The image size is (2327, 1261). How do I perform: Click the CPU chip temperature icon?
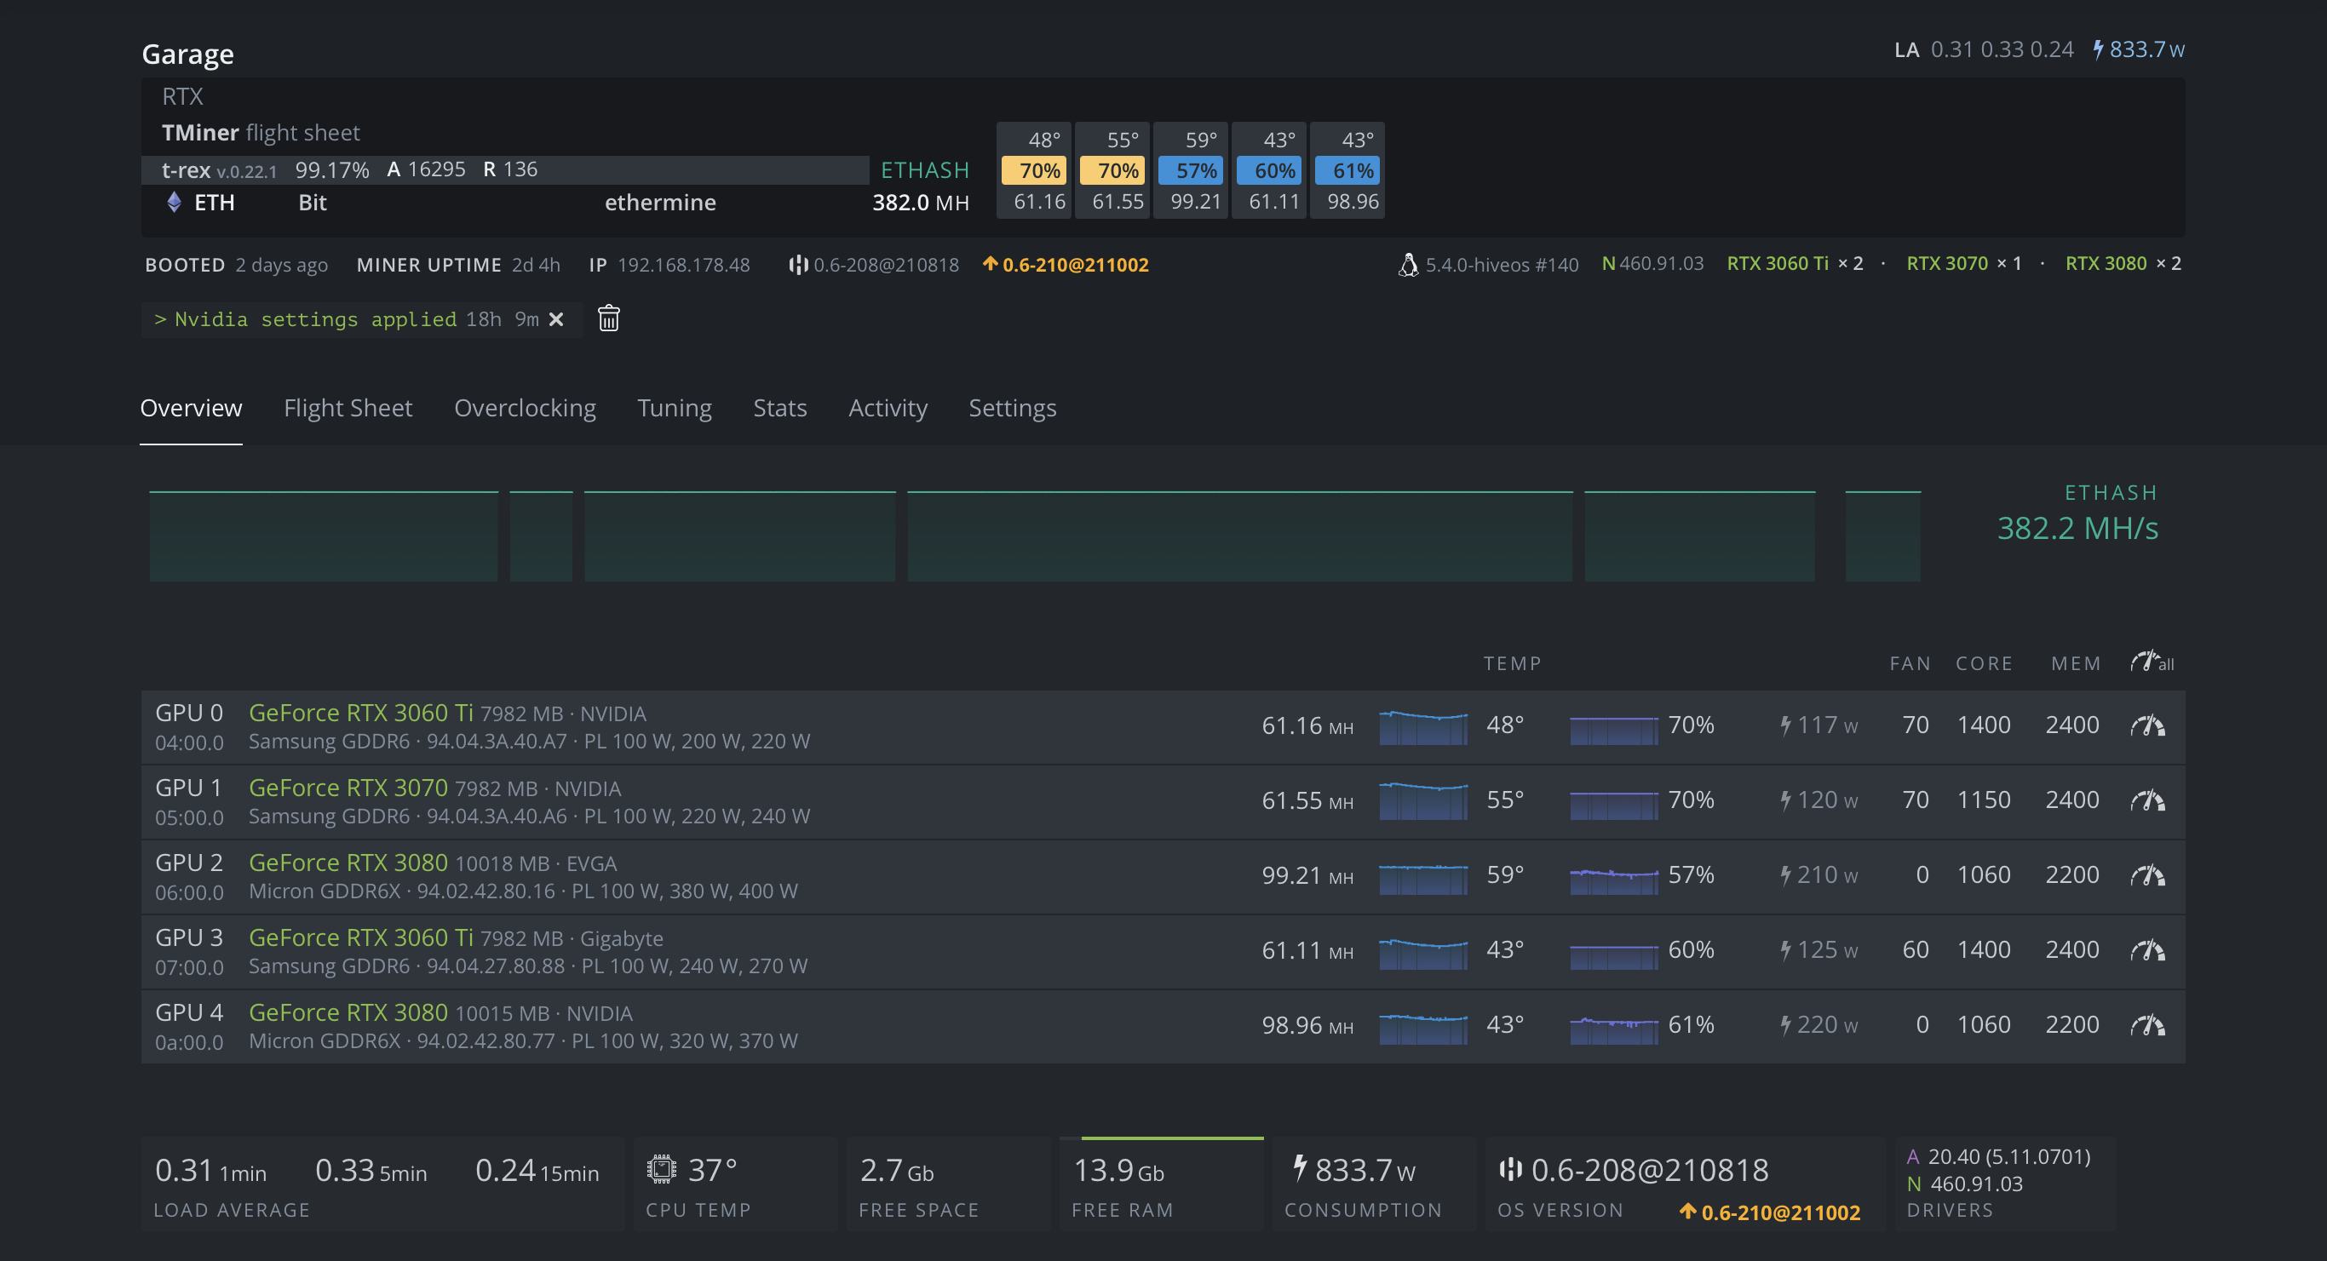tap(661, 1169)
